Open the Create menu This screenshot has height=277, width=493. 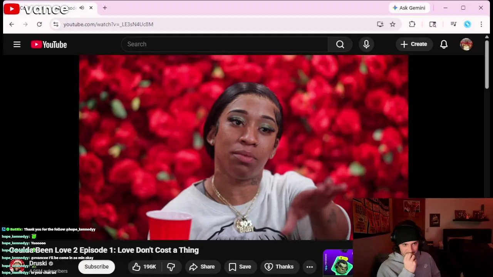[x=414, y=44]
